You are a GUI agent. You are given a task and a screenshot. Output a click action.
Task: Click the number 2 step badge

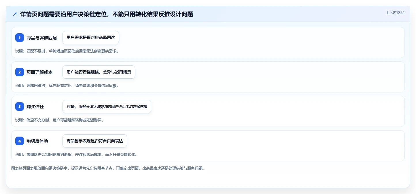point(20,72)
